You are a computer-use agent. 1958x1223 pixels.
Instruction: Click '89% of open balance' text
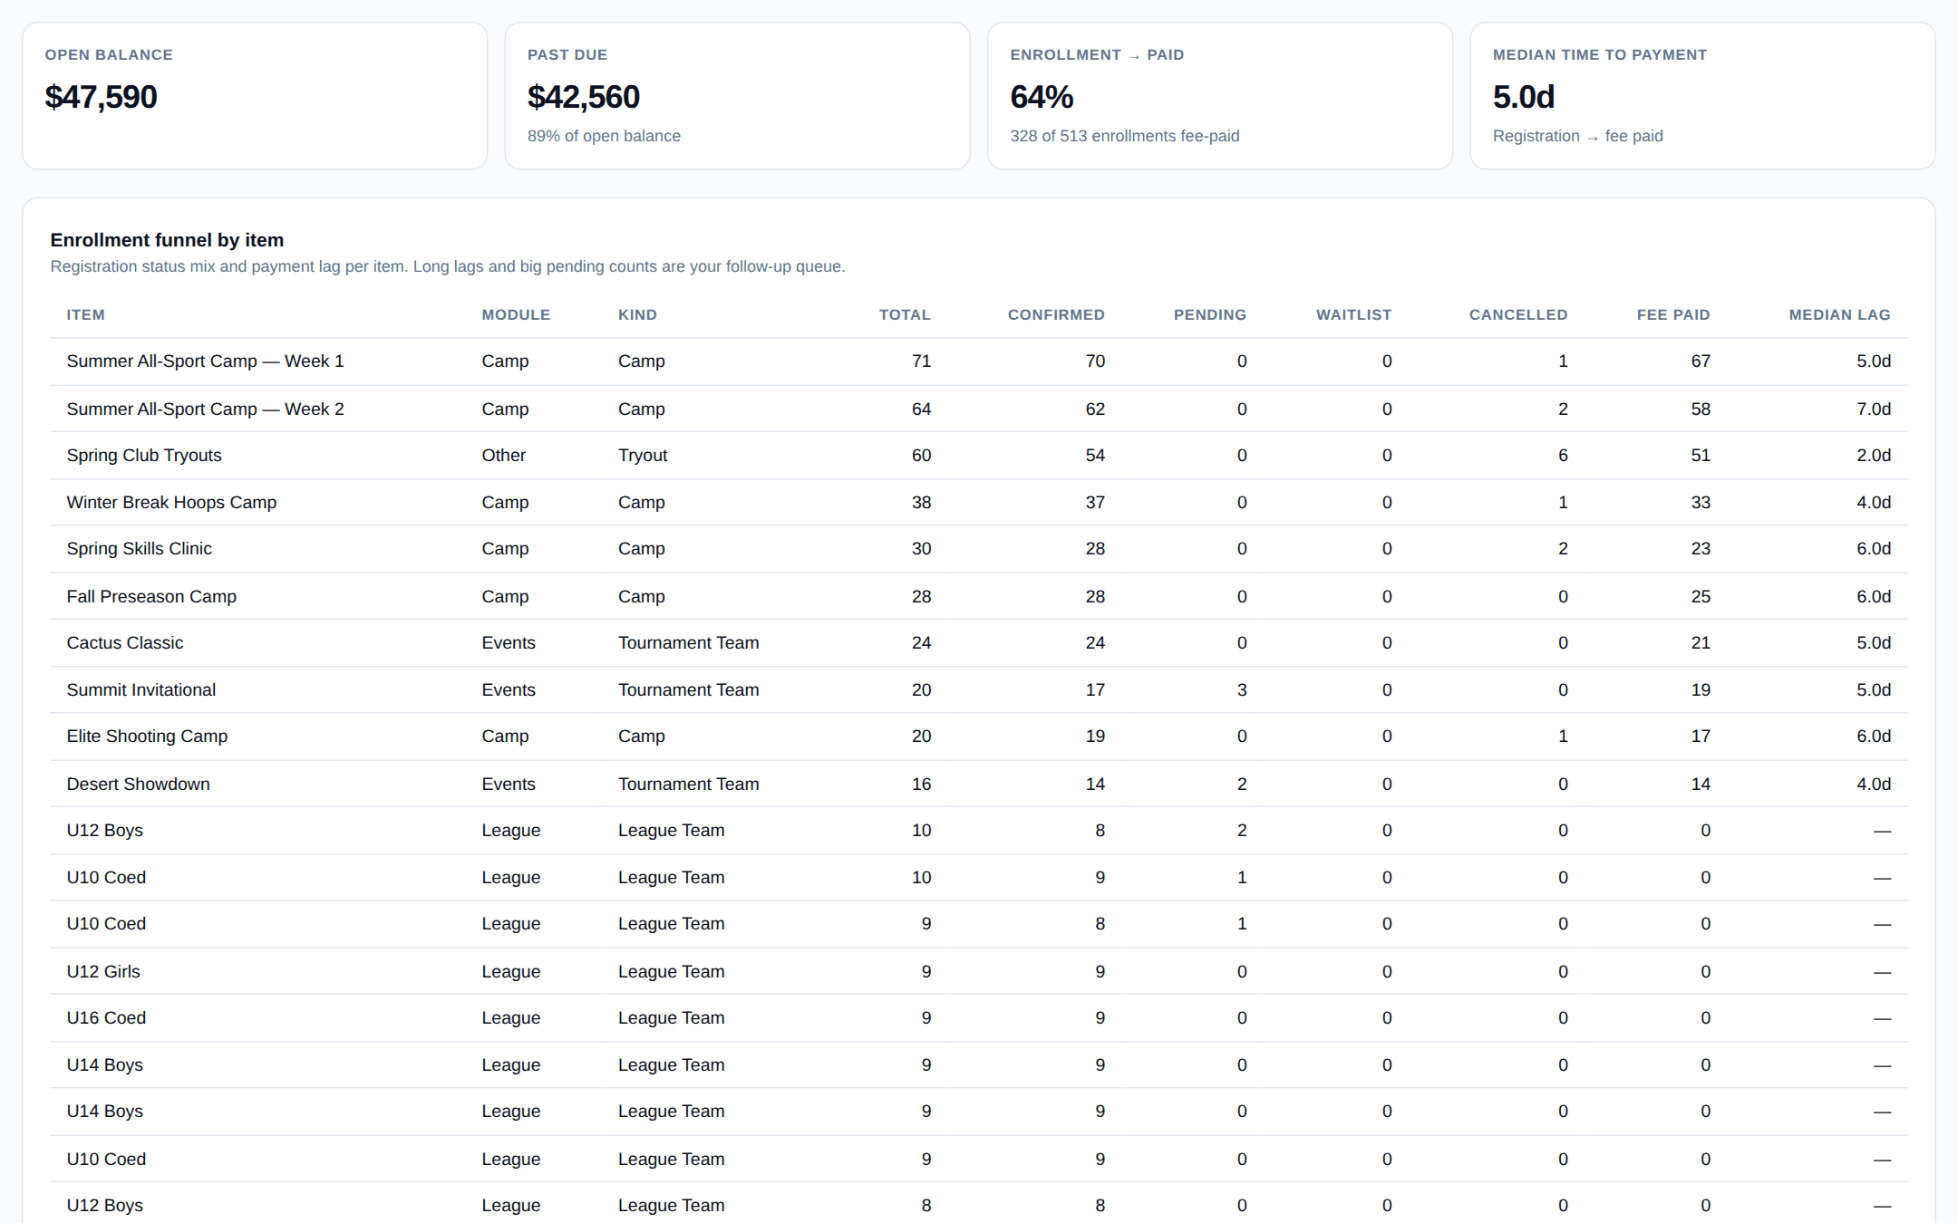click(x=604, y=136)
